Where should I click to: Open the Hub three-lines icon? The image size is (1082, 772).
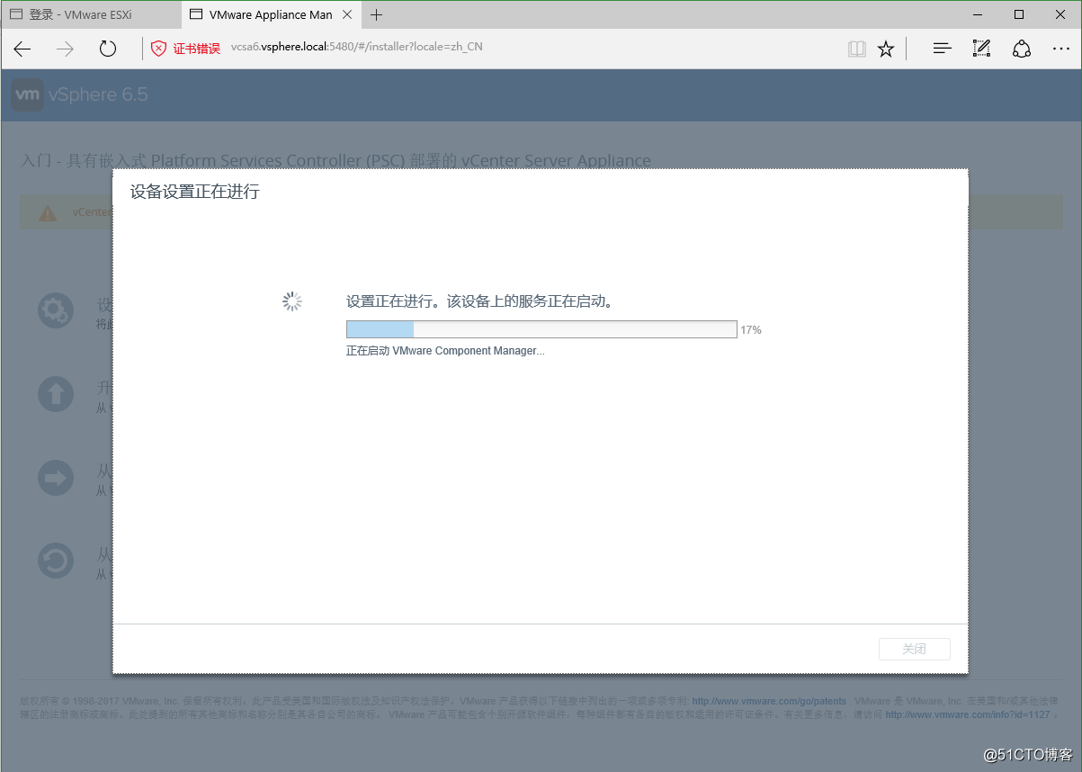pyautogui.click(x=942, y=49)
